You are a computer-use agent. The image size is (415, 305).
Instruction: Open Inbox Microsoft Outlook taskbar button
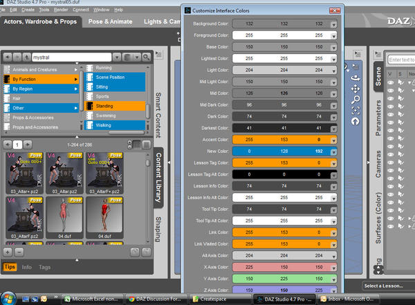pyautogui.click(x=348, y=299)
